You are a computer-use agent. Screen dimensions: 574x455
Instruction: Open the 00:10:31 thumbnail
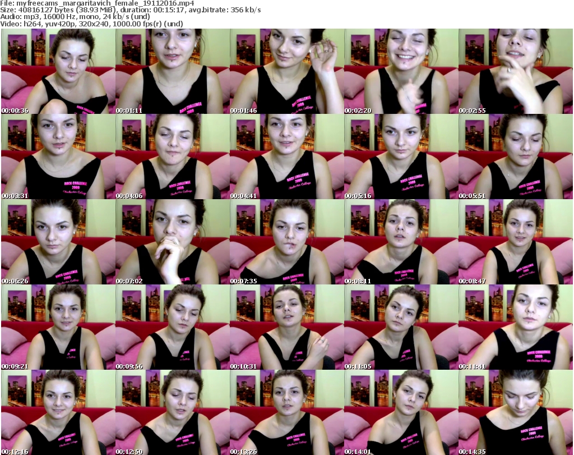click(286, 327)
